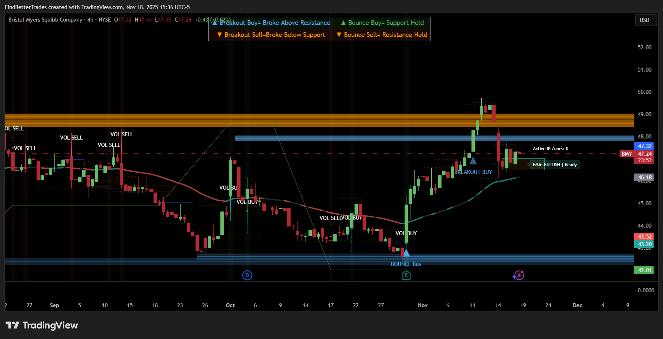The image size is (663, 339).
Task: Click the red BMY ticker price label
Action: pyautogui.click(x=626, y=154)
